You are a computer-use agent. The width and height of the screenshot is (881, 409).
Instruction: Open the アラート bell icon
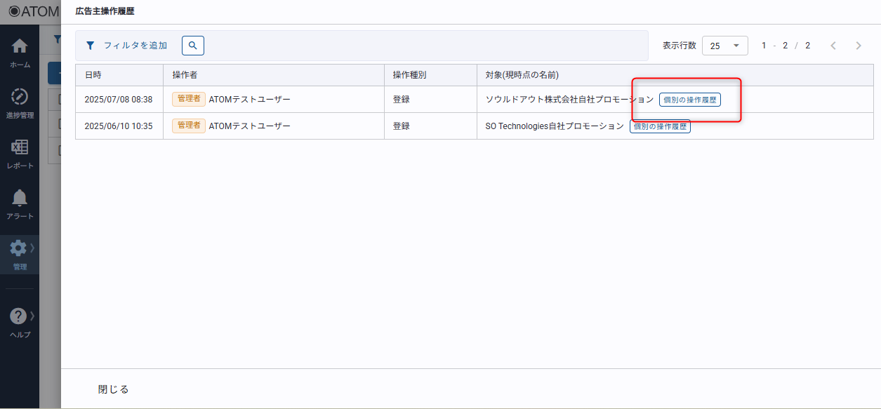pos(20,198)
